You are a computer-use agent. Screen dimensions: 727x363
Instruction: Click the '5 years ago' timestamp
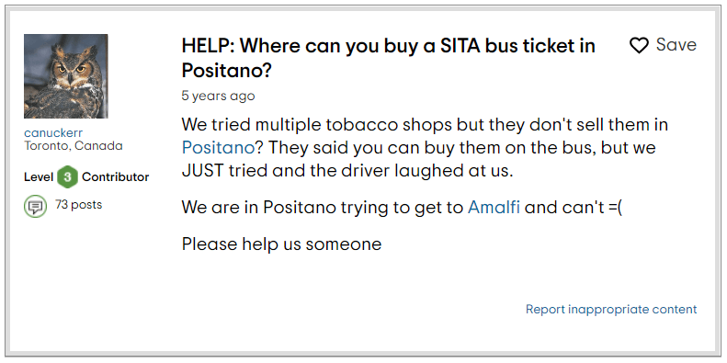tap(218, 96)
